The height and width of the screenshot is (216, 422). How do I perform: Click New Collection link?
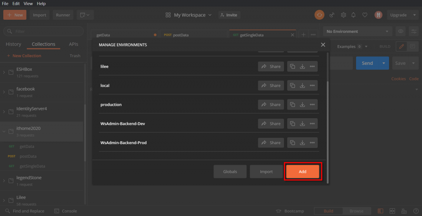click(x=24, y=56)
